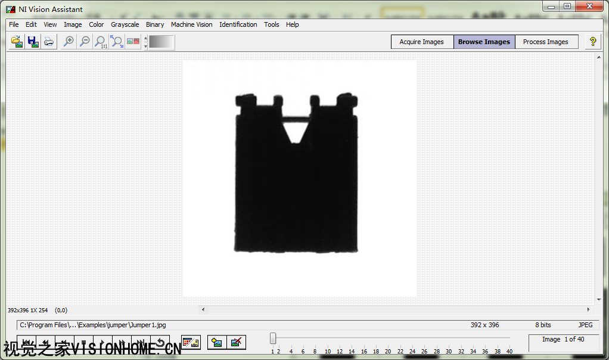609x360 pixels.
Task: Click the grayscale gradient palette swatch
Action: point(161,42)
